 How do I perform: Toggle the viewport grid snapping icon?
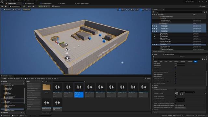tap(131, 10)
